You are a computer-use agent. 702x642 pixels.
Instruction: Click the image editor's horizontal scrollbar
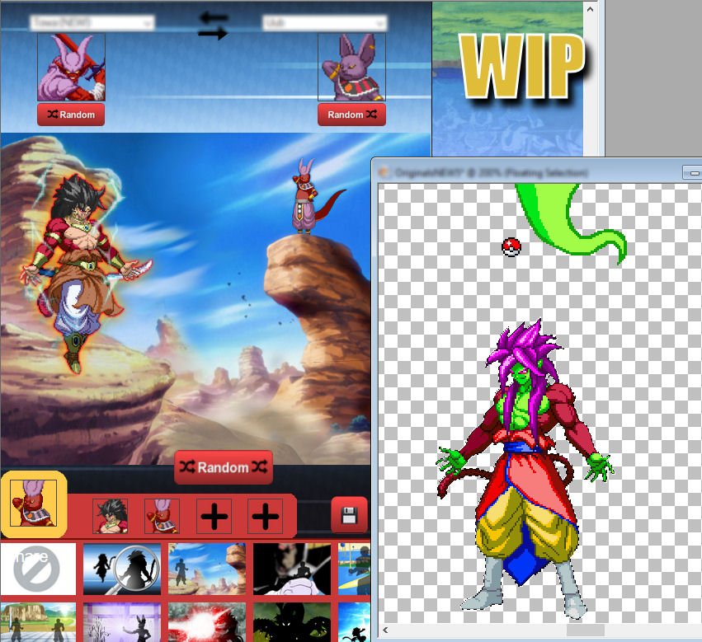586,630
